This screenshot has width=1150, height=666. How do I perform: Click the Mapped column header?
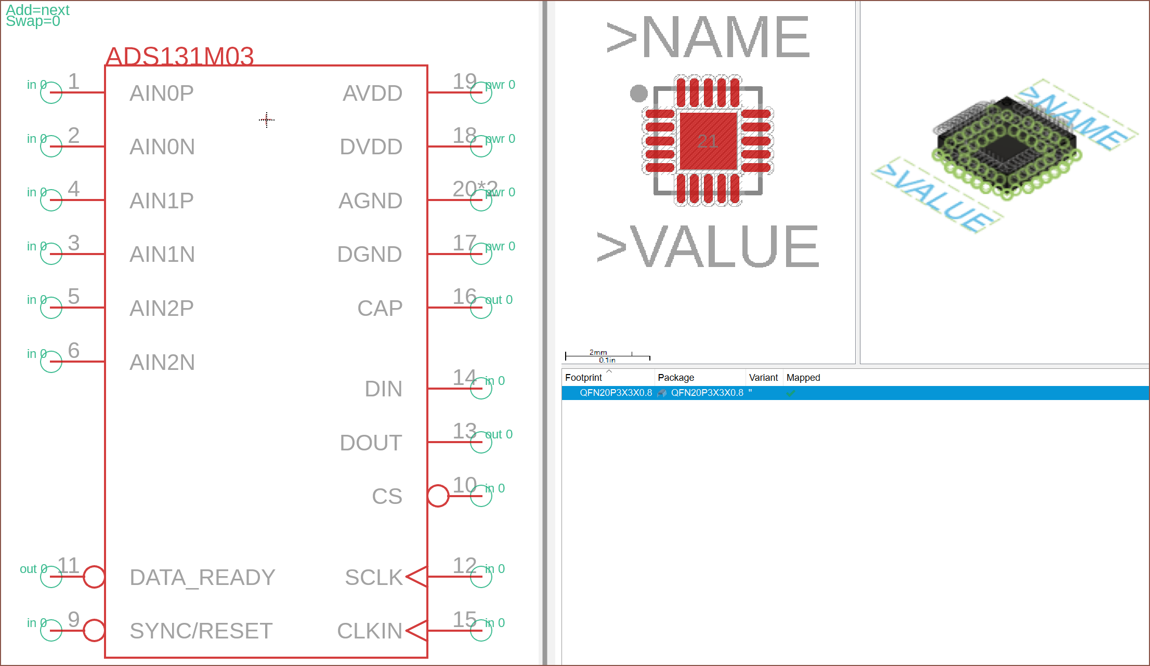[803, 378]
